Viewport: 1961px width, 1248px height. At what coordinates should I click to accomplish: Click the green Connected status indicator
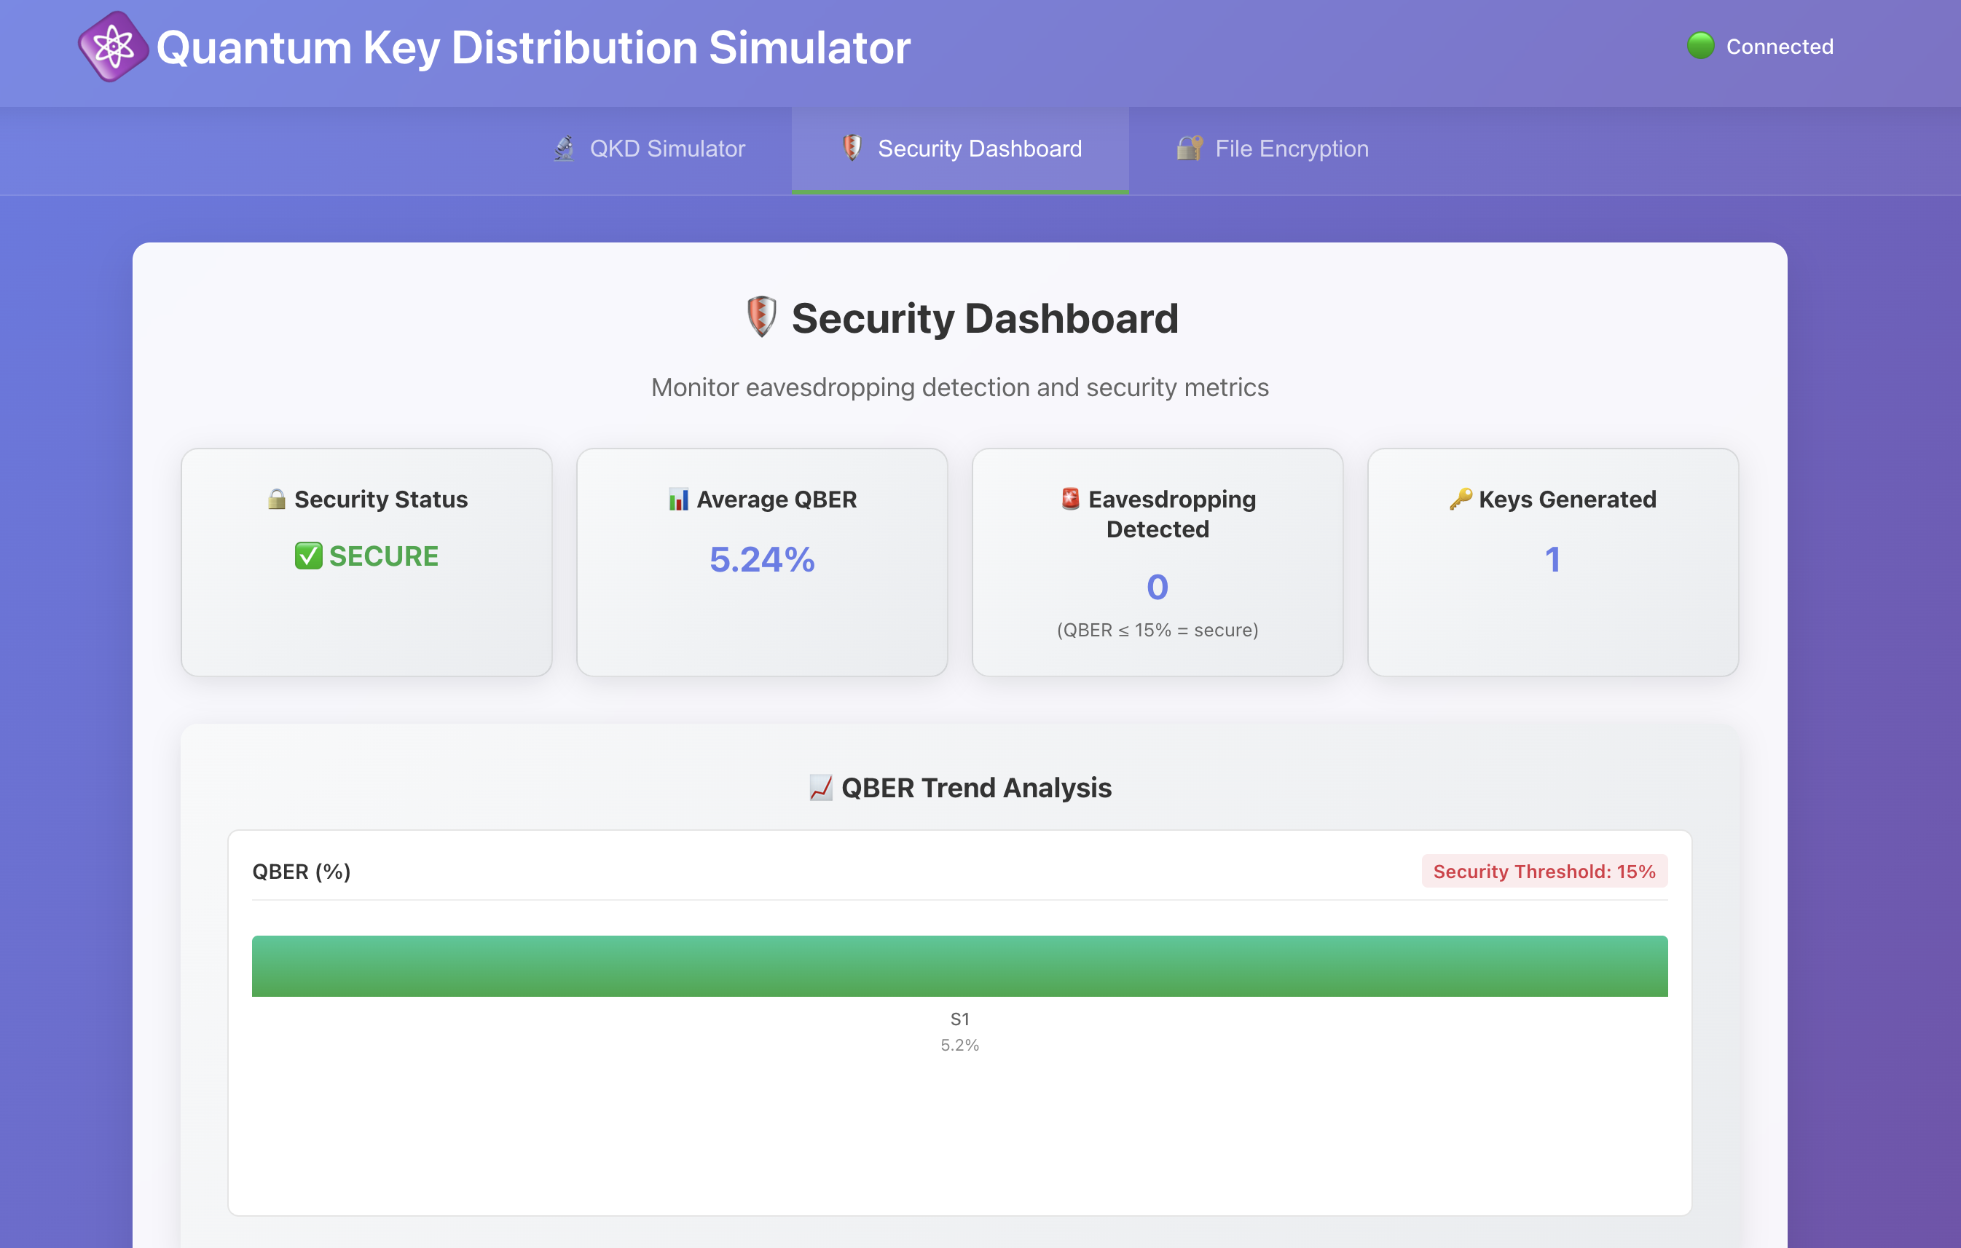point(1700,46)
